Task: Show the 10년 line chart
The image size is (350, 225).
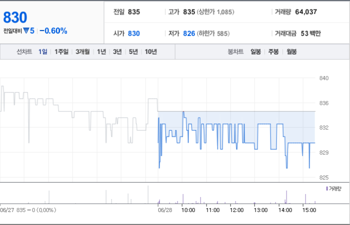Action: pos(151,52)
